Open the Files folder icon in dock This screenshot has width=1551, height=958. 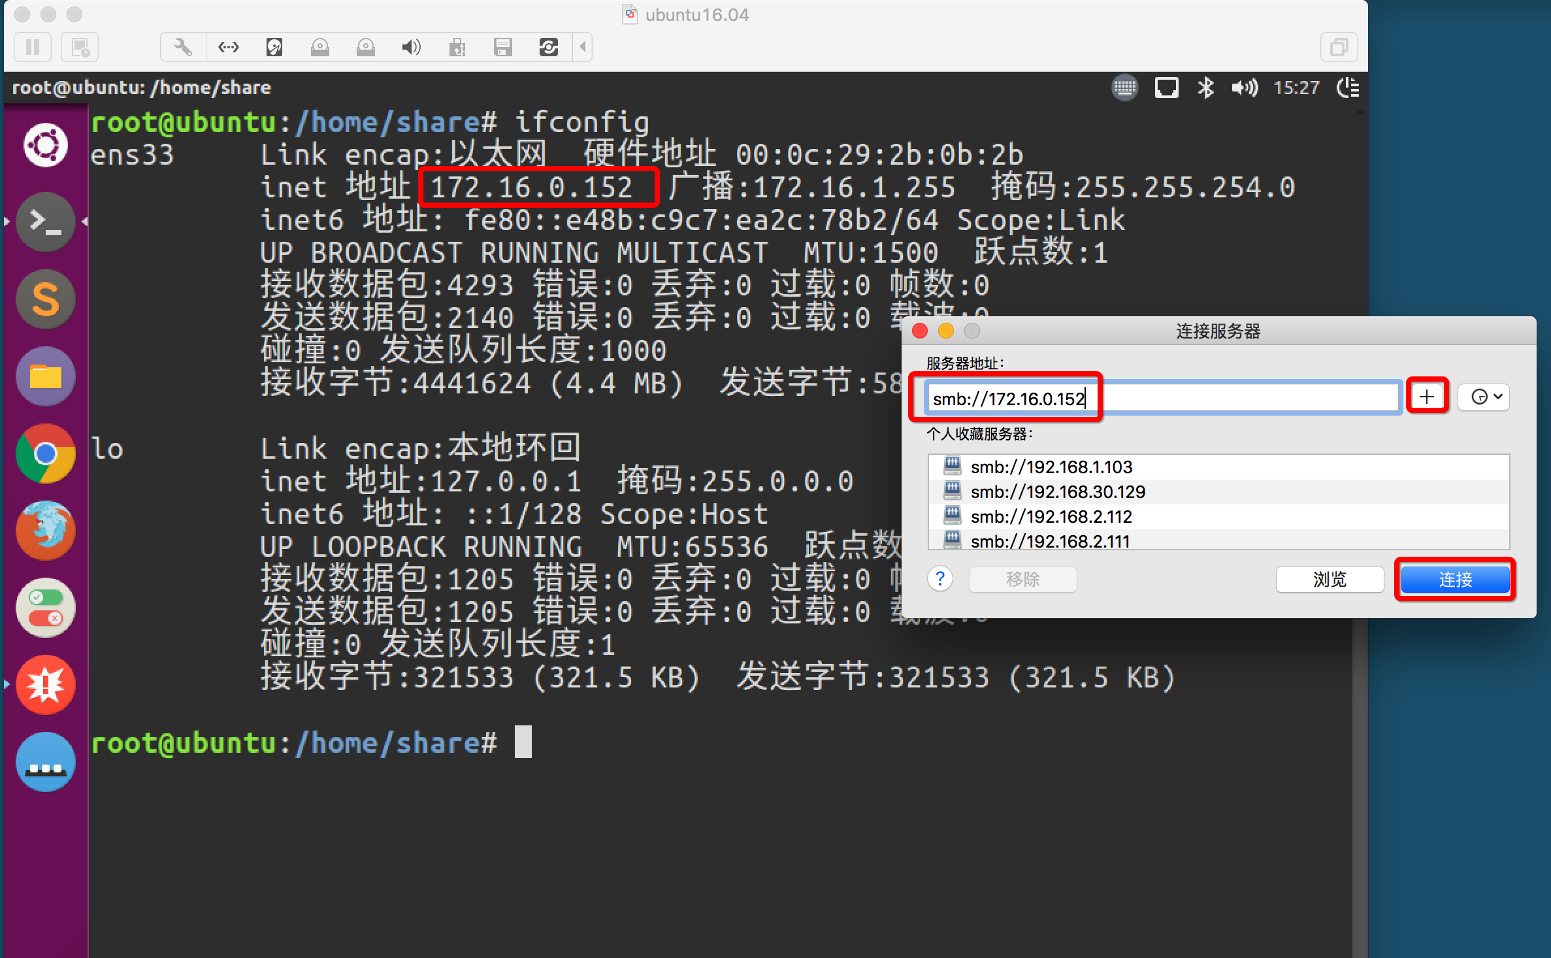45,377
